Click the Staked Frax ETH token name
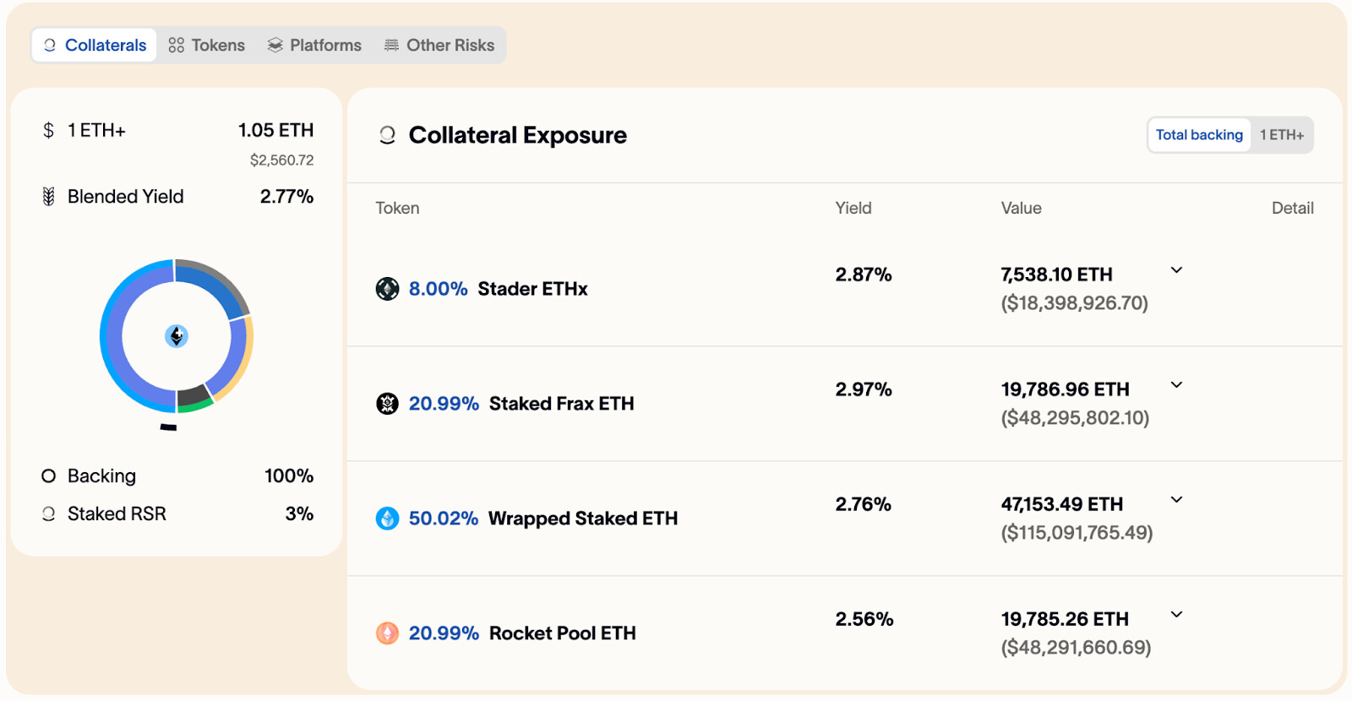The width and height of the screenshot is (1352, 701). pyautogui.click(x=561, y=404)
